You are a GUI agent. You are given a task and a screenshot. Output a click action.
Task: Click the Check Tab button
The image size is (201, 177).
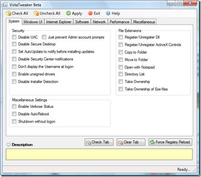[99, 142]
